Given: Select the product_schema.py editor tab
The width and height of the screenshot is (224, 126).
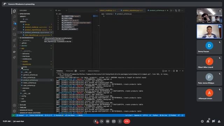Looking at the screenshot, I should [156, 10].
